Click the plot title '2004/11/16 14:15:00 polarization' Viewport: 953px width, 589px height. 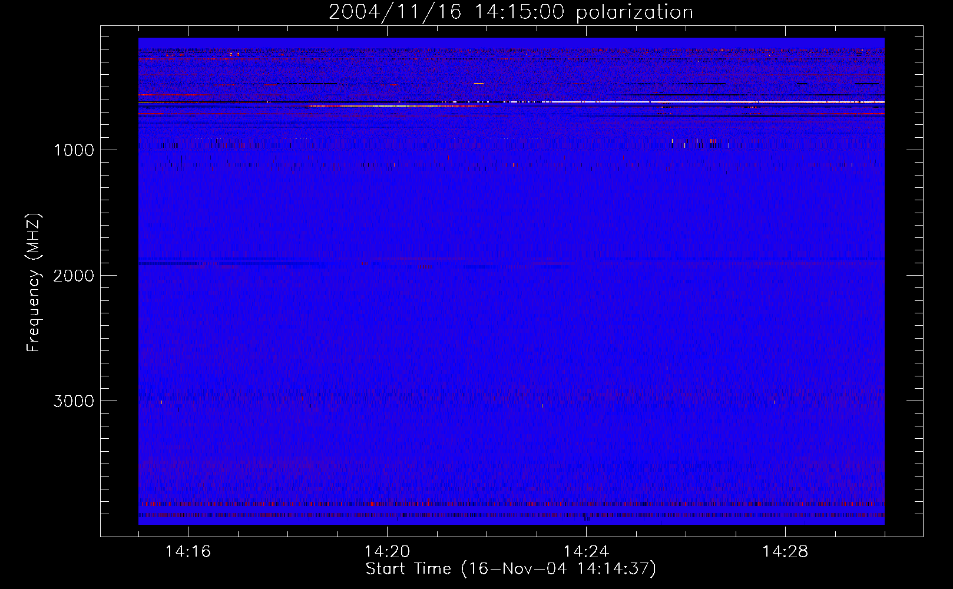pos(511,12)
